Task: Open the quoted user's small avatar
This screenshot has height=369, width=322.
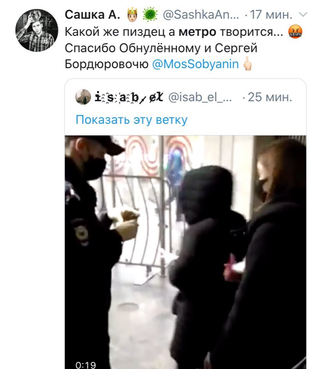Action: [x=83, y=97]
